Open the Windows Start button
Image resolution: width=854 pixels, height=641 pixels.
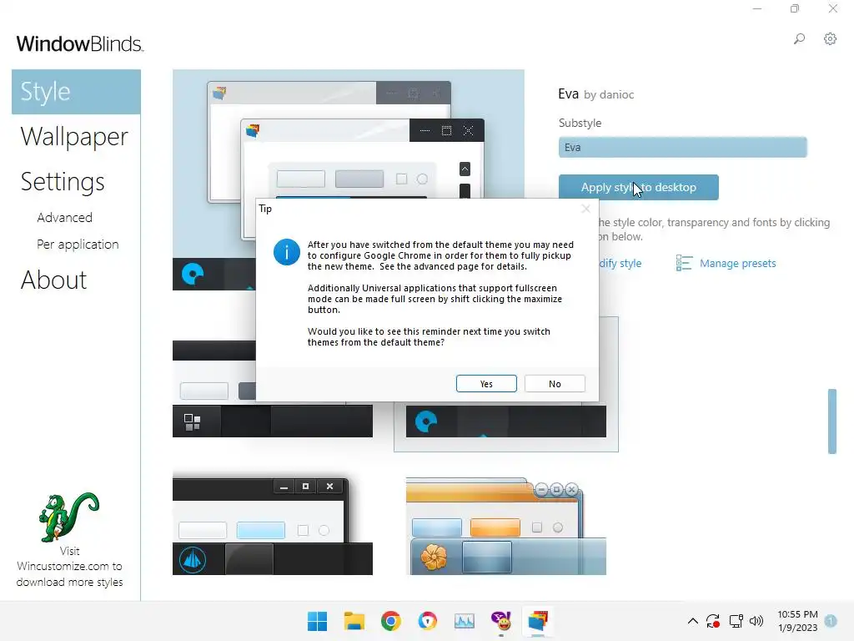click(x=317, y=621)
